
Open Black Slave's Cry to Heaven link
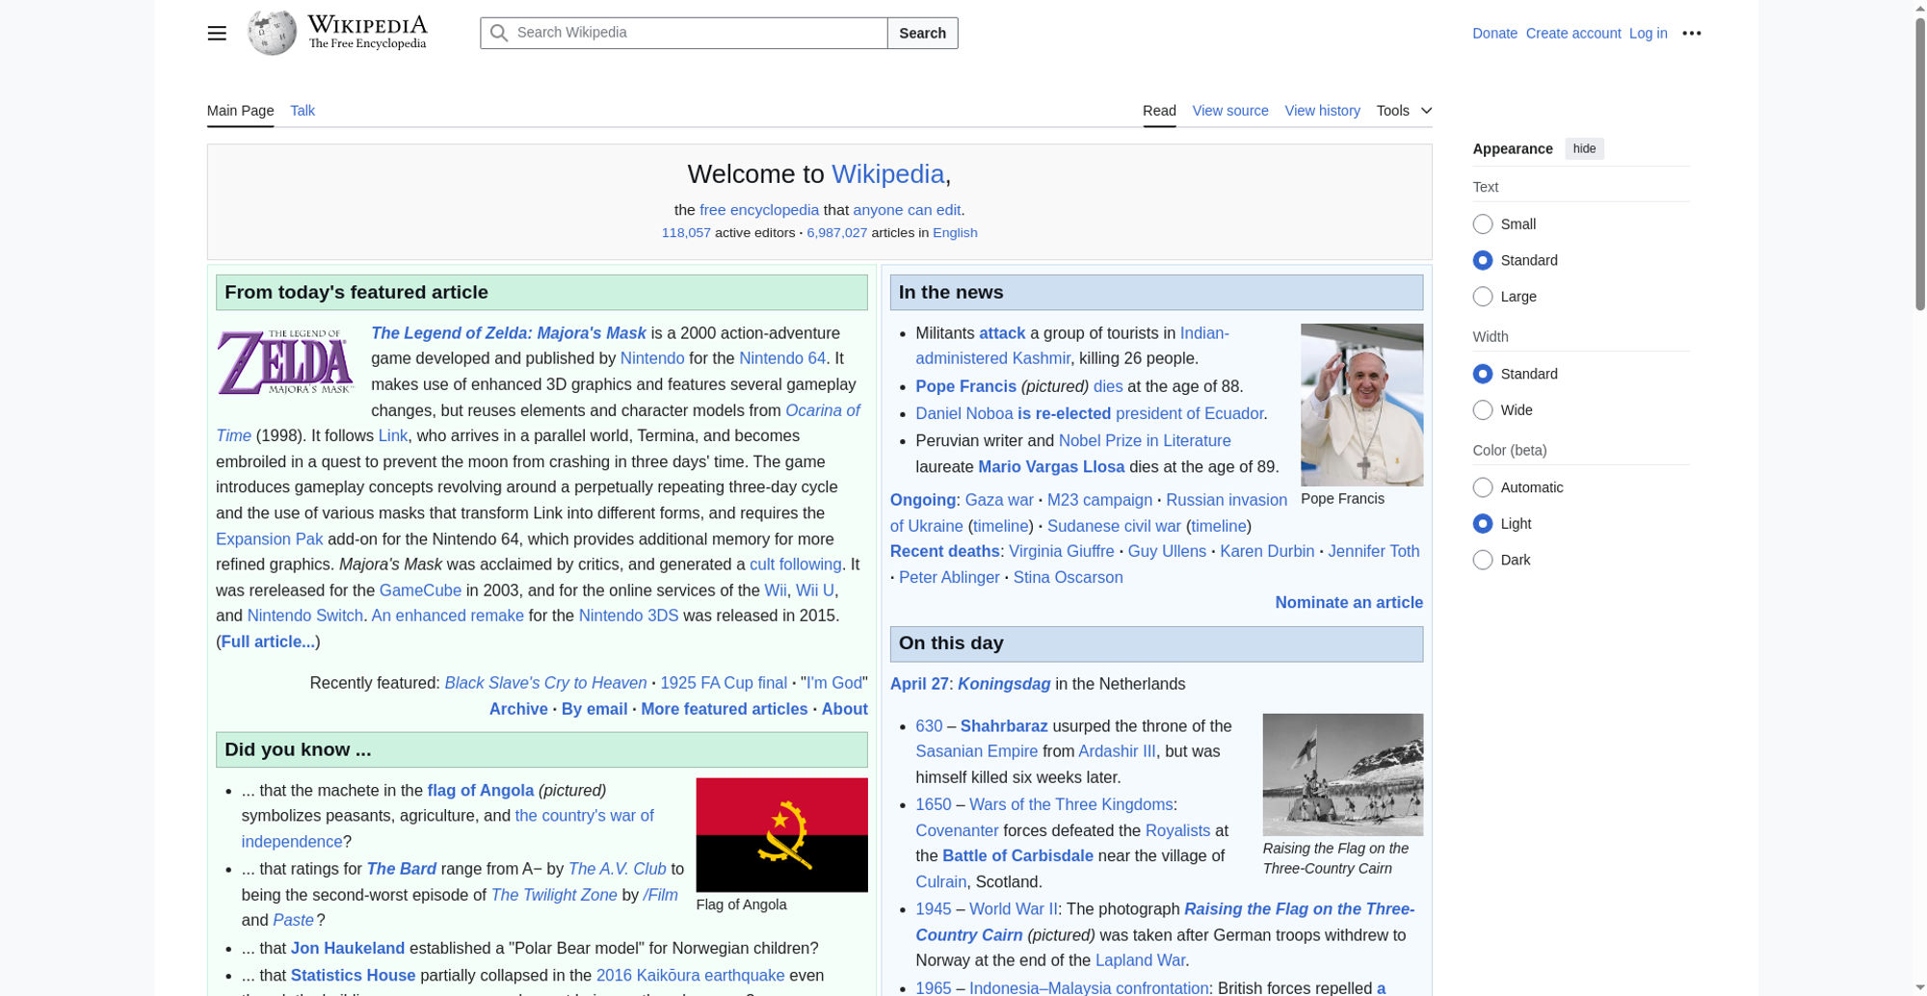coord(545,683)
